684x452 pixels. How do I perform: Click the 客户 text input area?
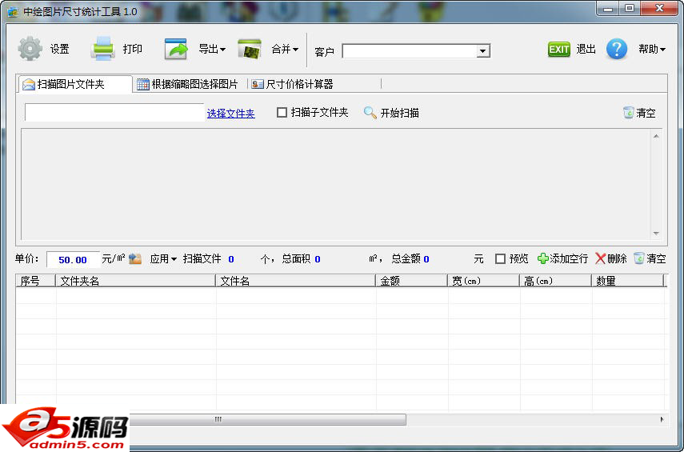(x=410, y=51)
